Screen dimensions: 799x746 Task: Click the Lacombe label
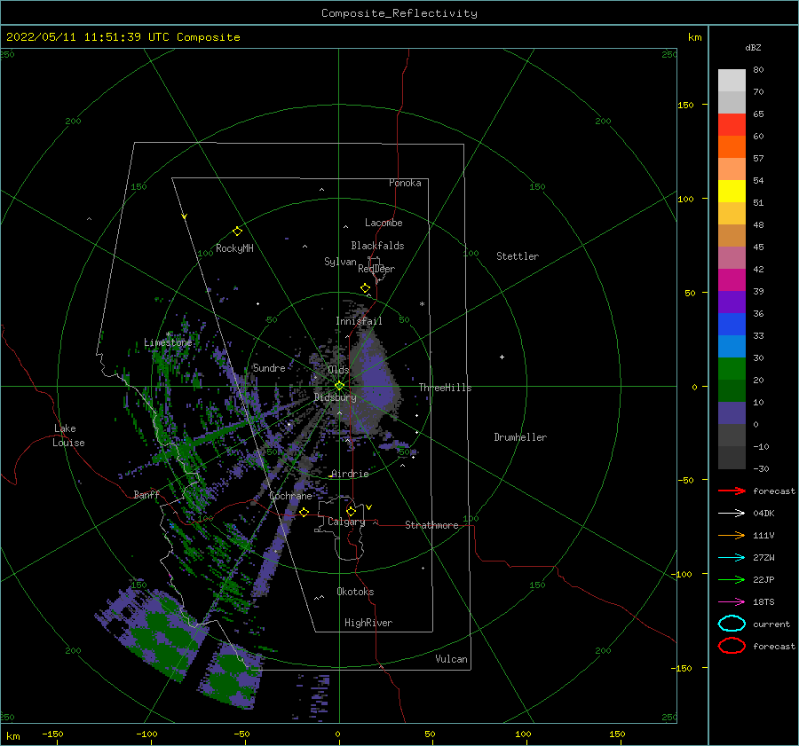tap(384, 223)
